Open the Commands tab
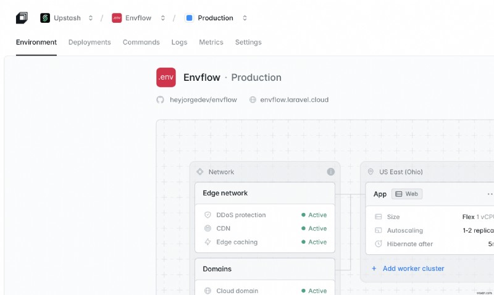This screenshot has width=494, height=295. (141, 42)
